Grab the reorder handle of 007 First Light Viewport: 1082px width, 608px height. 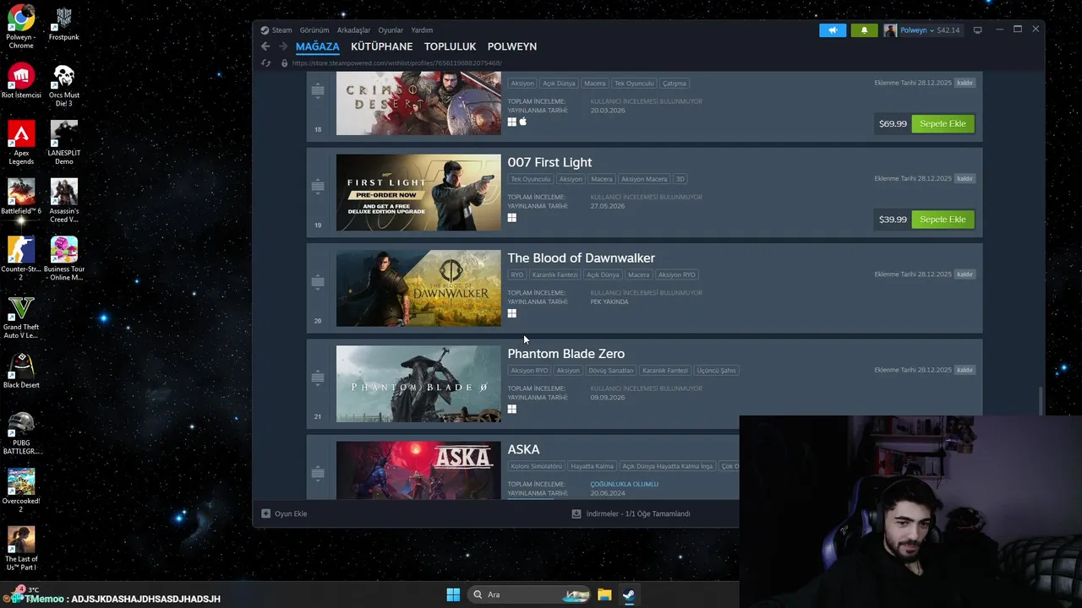[x=318, y=185]
